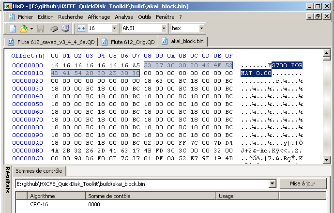Screen dimensions: 334x213
Task: Click the 0F column header
Action: click(229, 56)
